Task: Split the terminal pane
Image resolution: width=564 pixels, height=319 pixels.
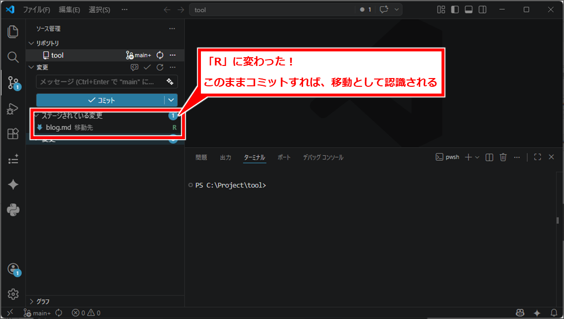Action: coord(489,157)
